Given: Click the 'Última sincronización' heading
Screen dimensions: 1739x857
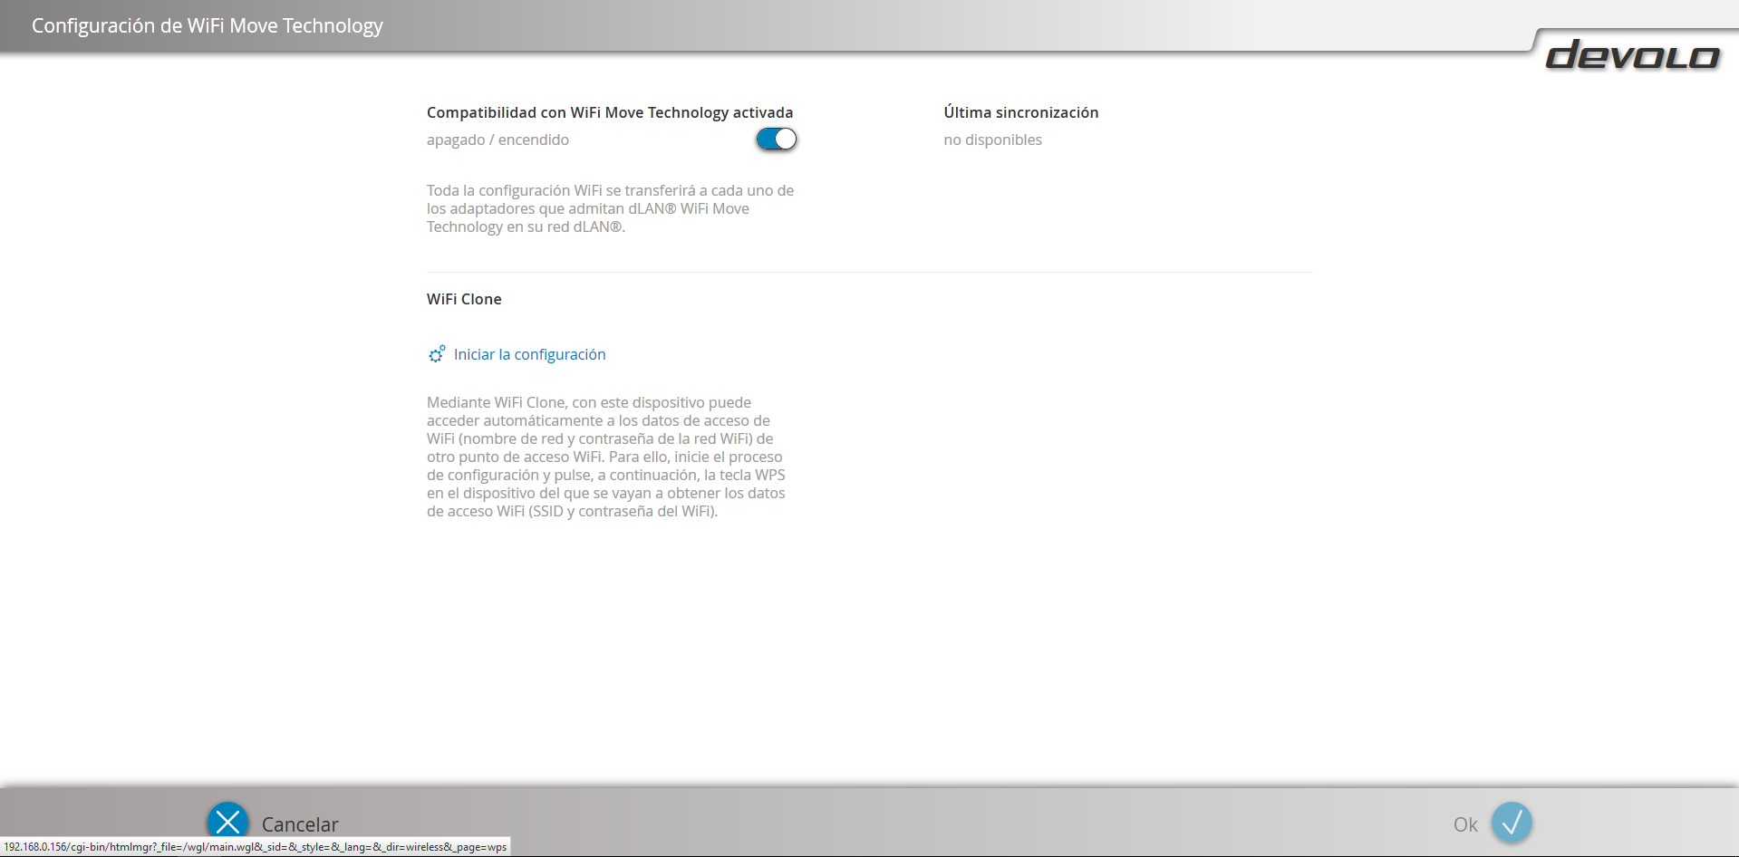Looking at the screenshot, I should click(1020, 112).
